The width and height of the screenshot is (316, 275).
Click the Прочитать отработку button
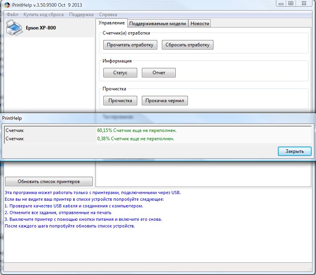pos(130,45)
